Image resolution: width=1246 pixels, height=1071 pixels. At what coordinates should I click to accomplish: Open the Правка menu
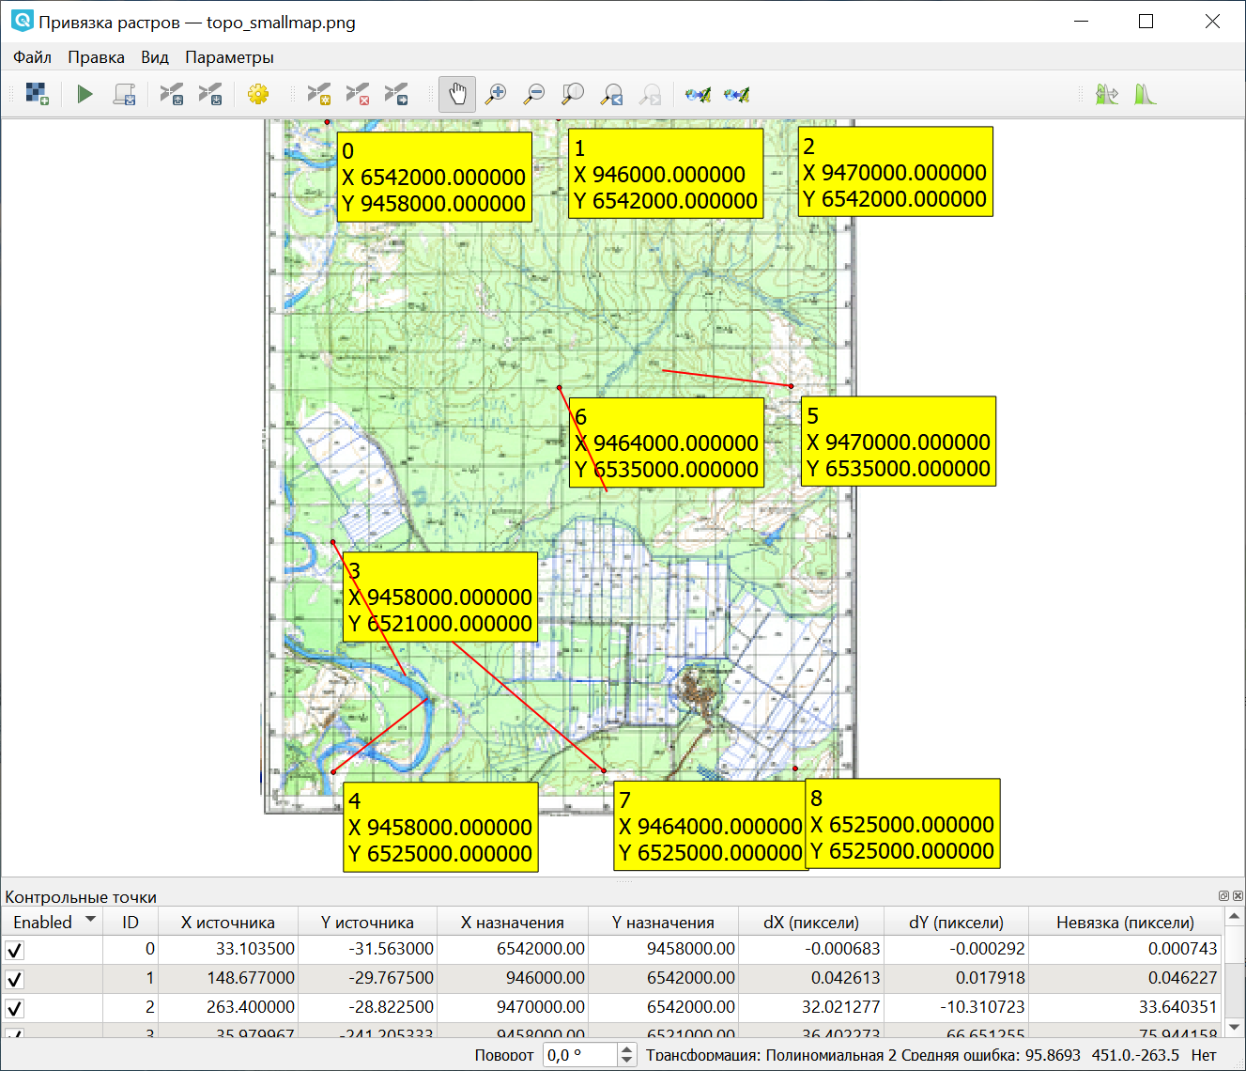coord(96,57)
